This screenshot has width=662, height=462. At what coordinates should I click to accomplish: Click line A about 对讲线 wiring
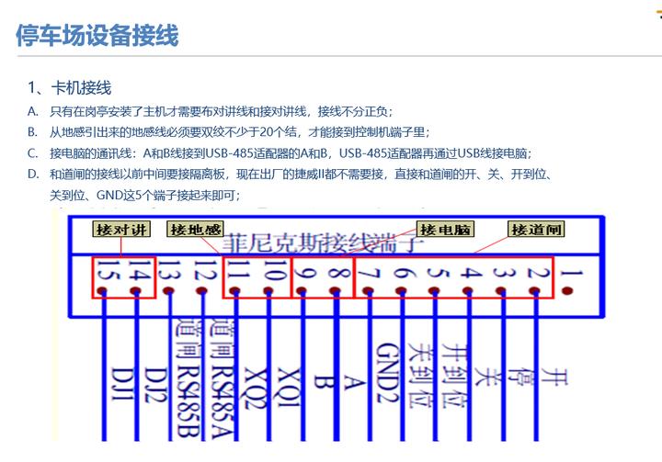(x=211, y=111)
